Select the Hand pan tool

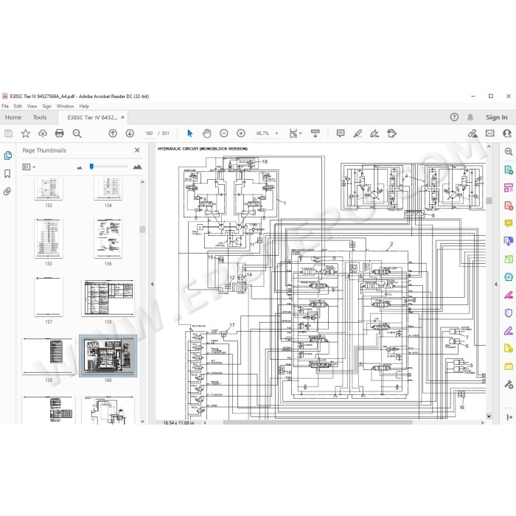(206, 133)
